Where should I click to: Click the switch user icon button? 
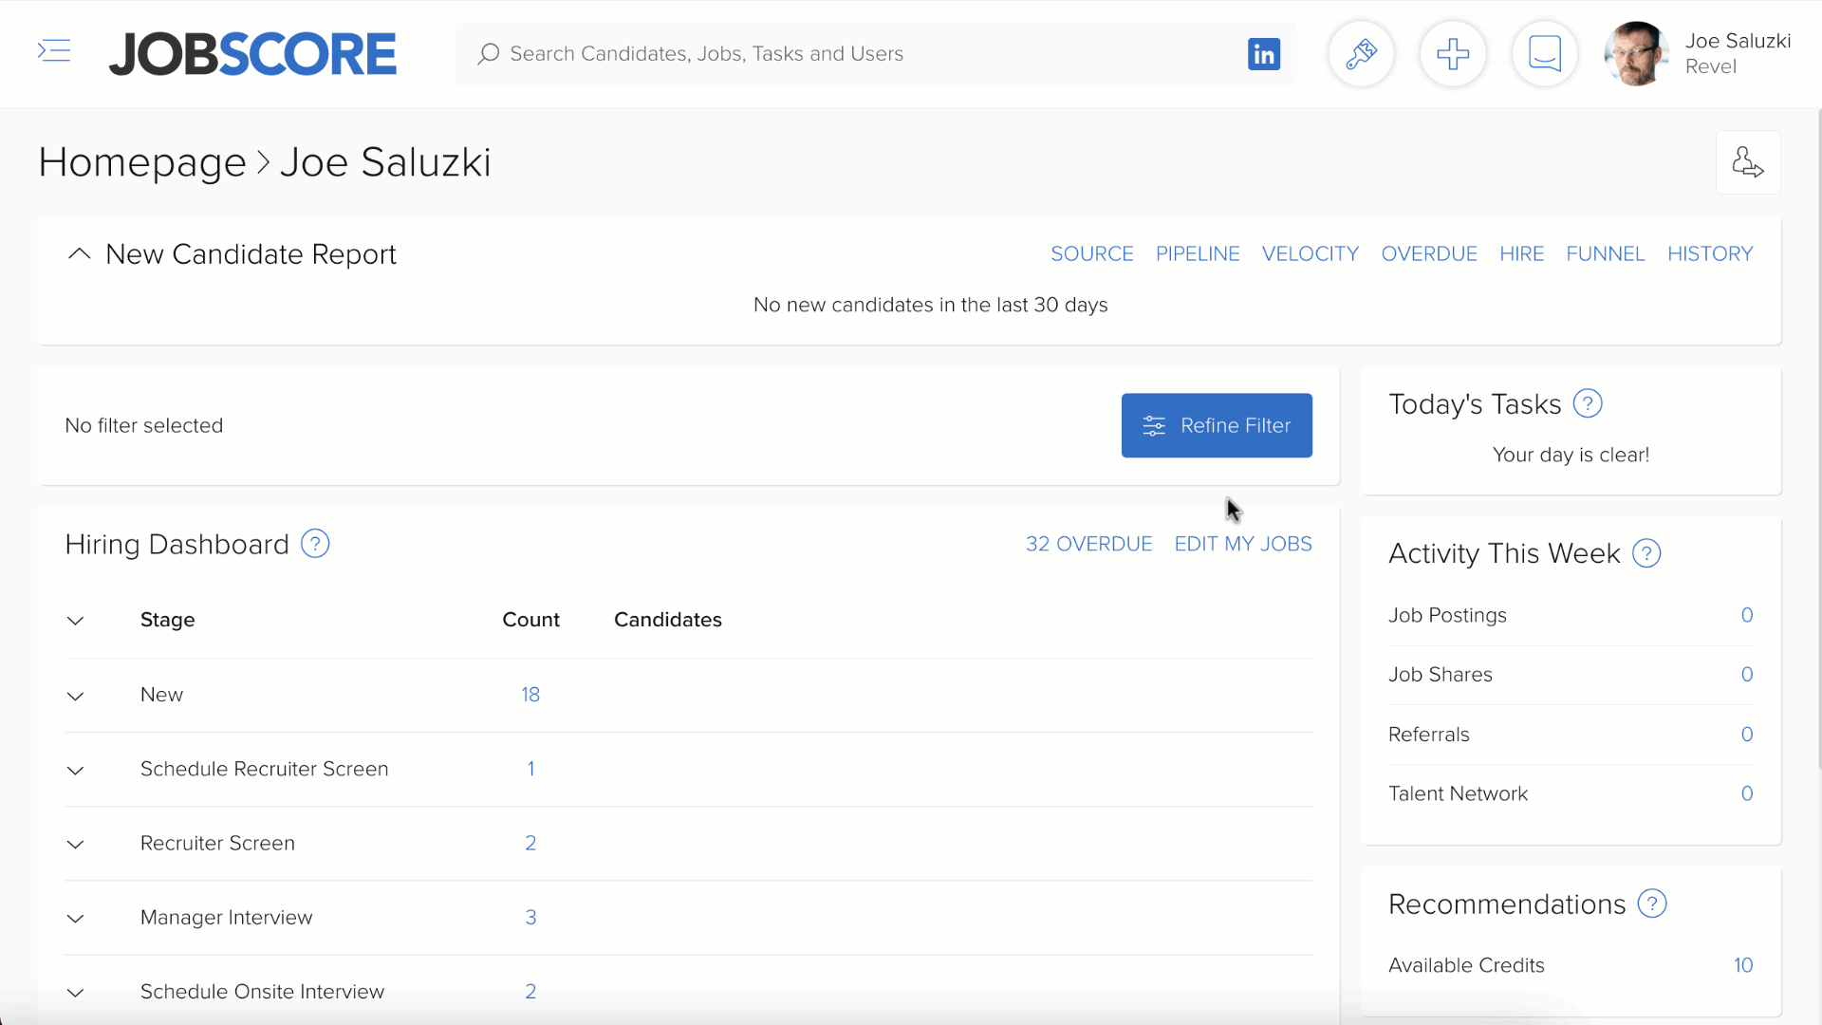pyautogui.click(x=1748, y=162)
